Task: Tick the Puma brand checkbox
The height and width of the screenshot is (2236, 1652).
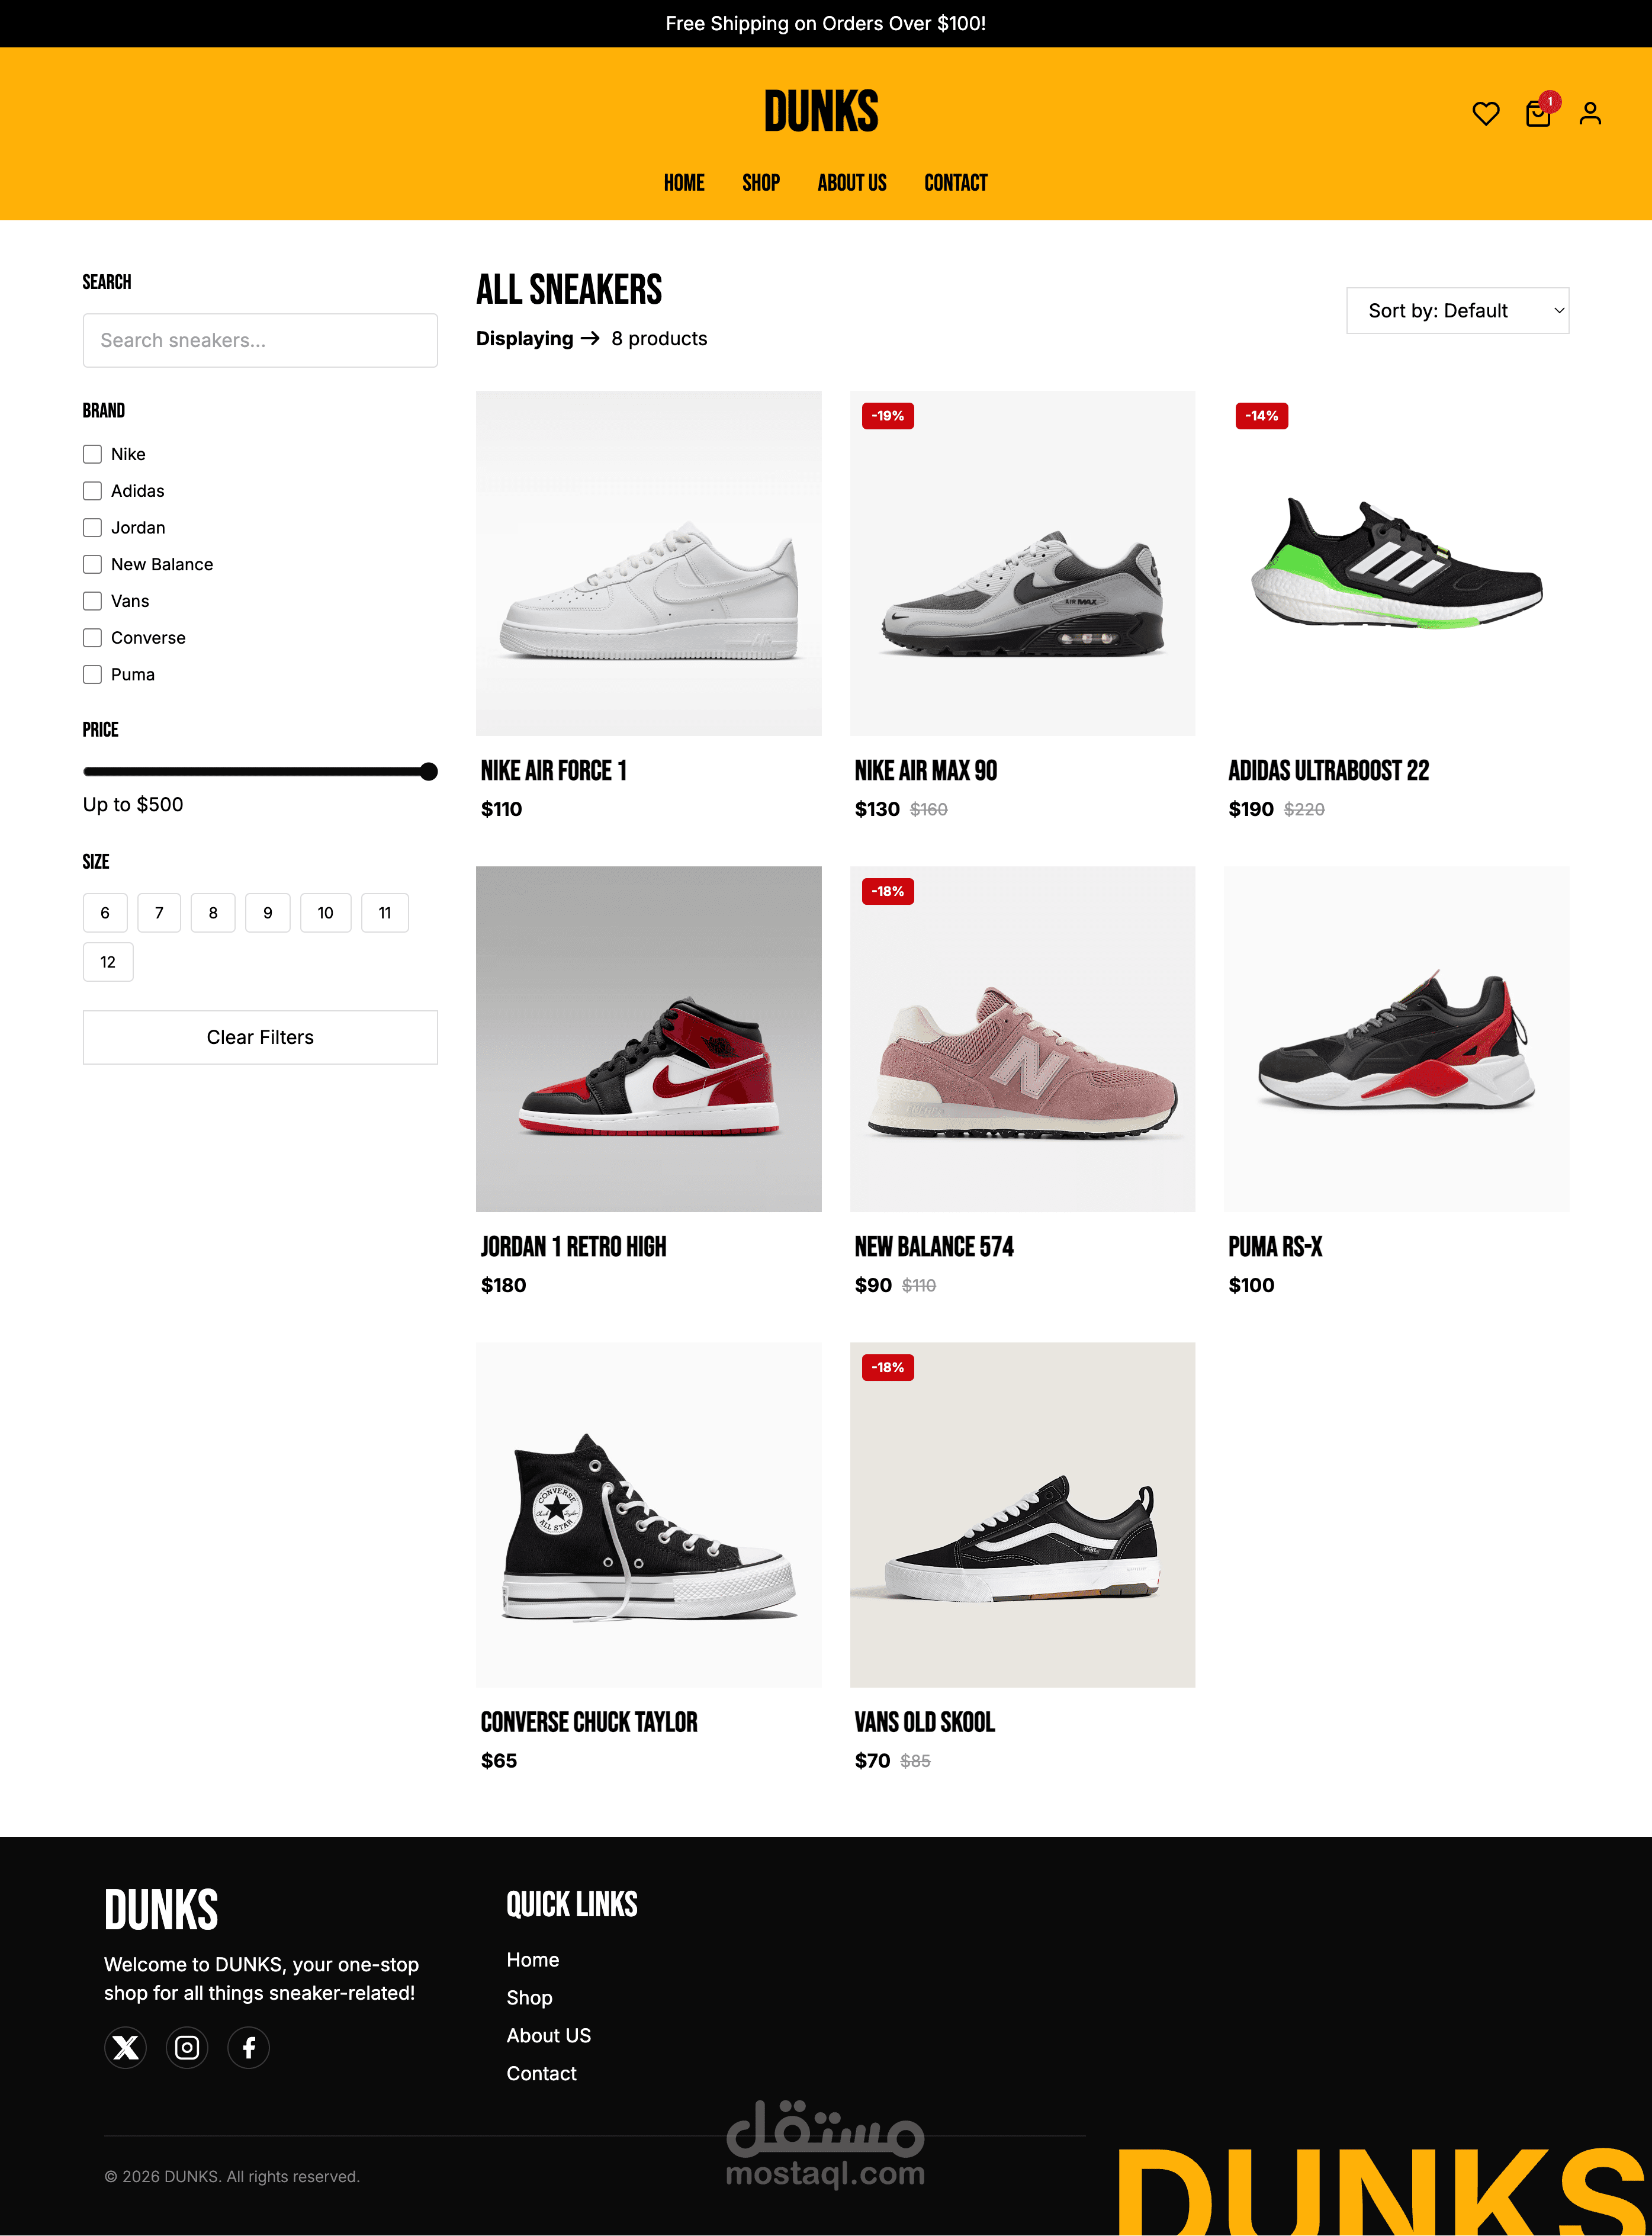Action: coord(92,674)
